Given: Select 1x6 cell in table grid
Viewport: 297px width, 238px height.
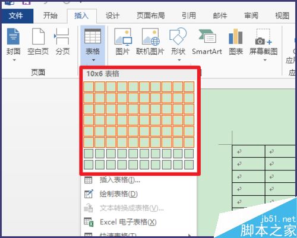Looking at the screenshot, I should pos(89,142).
